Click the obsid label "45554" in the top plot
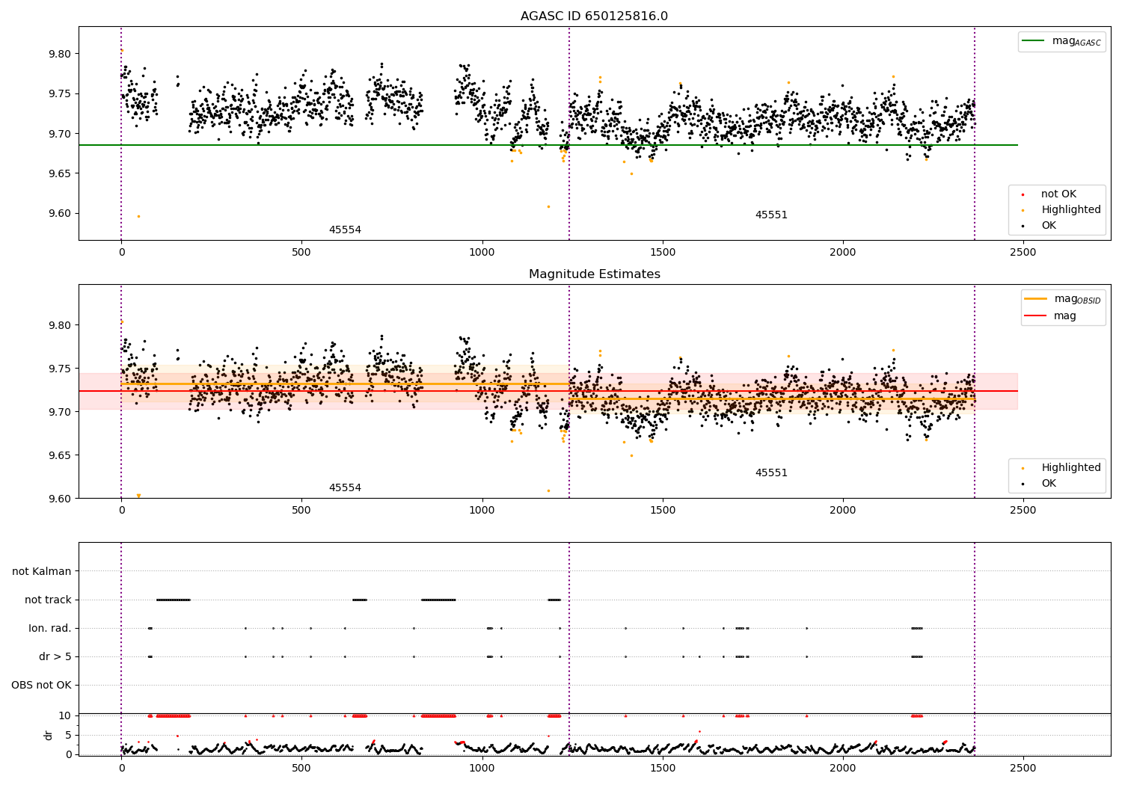 coord(345,230)
